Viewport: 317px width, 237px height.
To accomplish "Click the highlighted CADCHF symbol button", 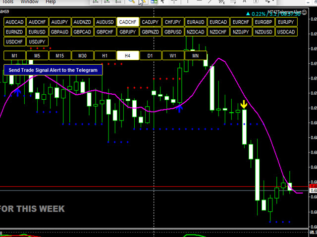I will click(128, 22).
